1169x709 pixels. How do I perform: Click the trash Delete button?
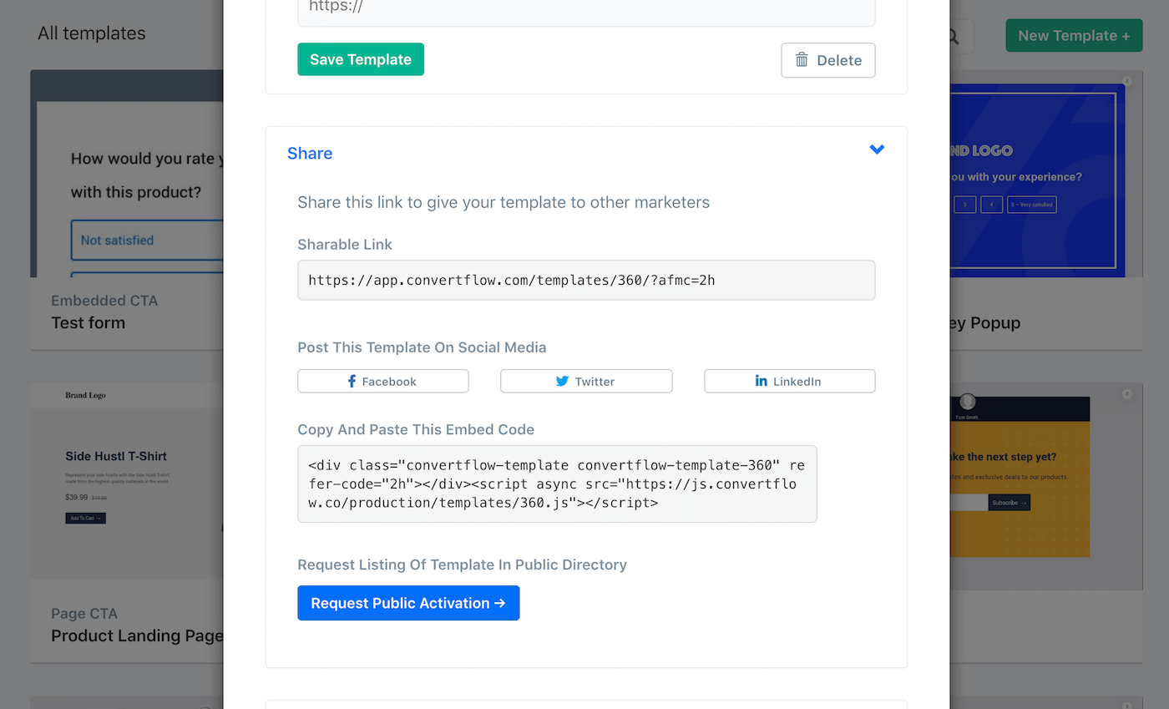point(827,60)
